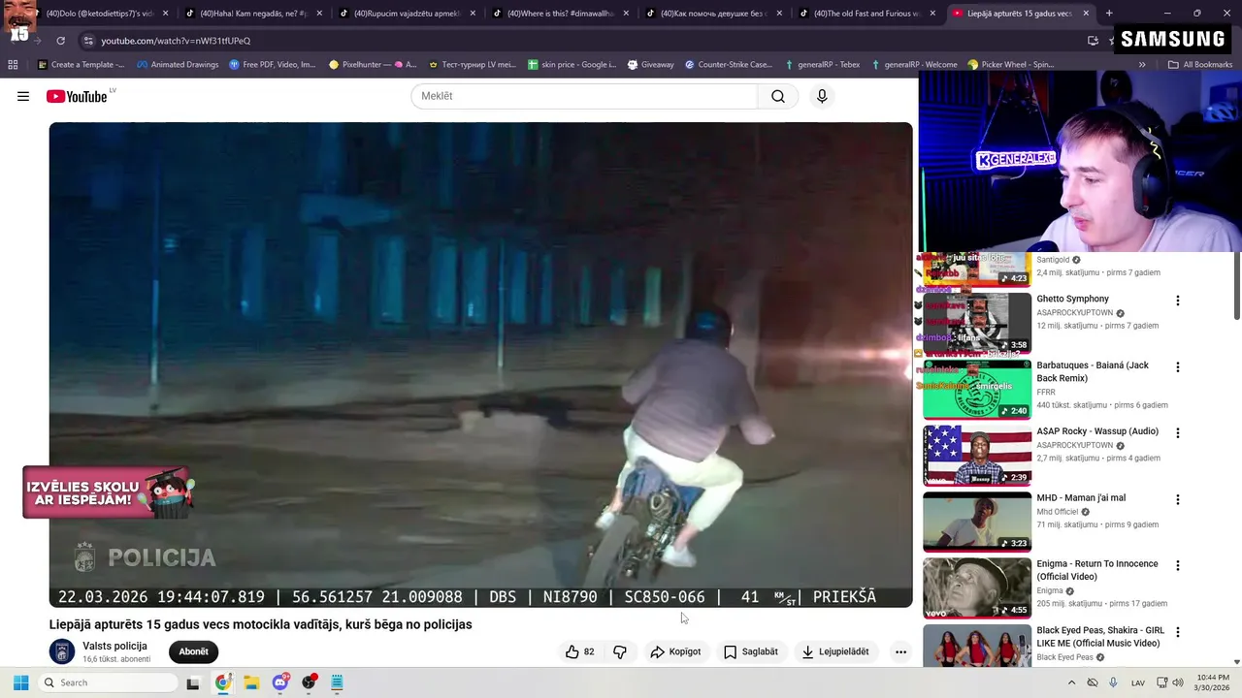Share the video via Kopīgot
The width and height of the screenshot is (1242, 698).
[x=675, y=651]
